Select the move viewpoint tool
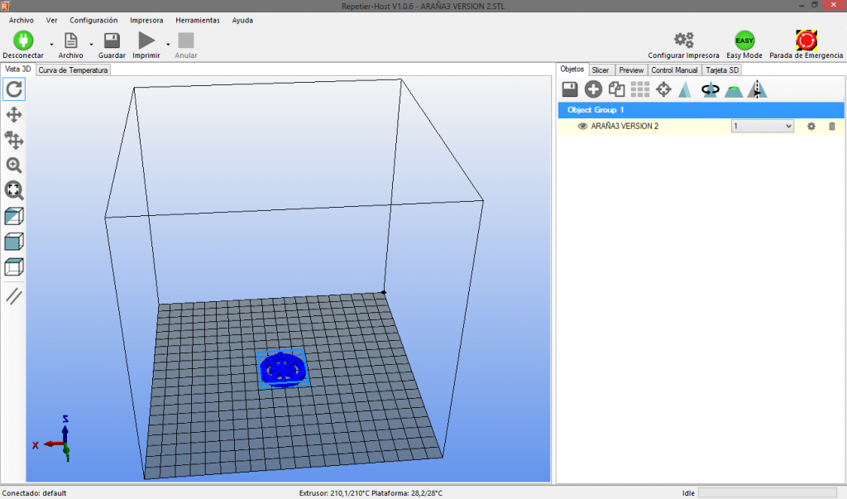Viewport: 847px width, 499px height. tap(14, 115)
